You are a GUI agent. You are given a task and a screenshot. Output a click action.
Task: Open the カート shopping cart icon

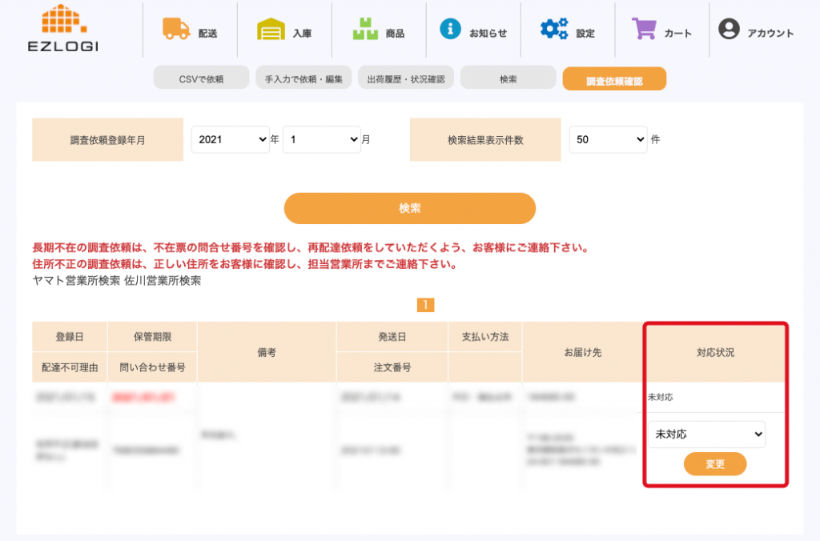click(643, 30)
